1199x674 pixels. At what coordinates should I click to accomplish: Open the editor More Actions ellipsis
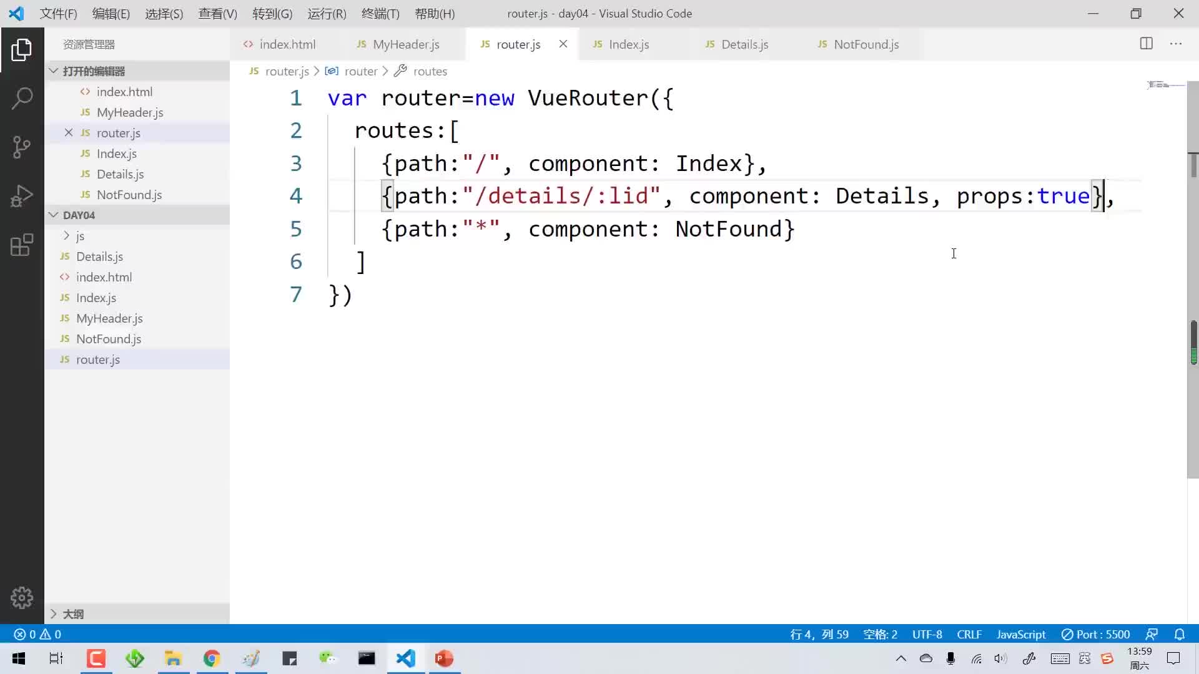(1176, 44)
